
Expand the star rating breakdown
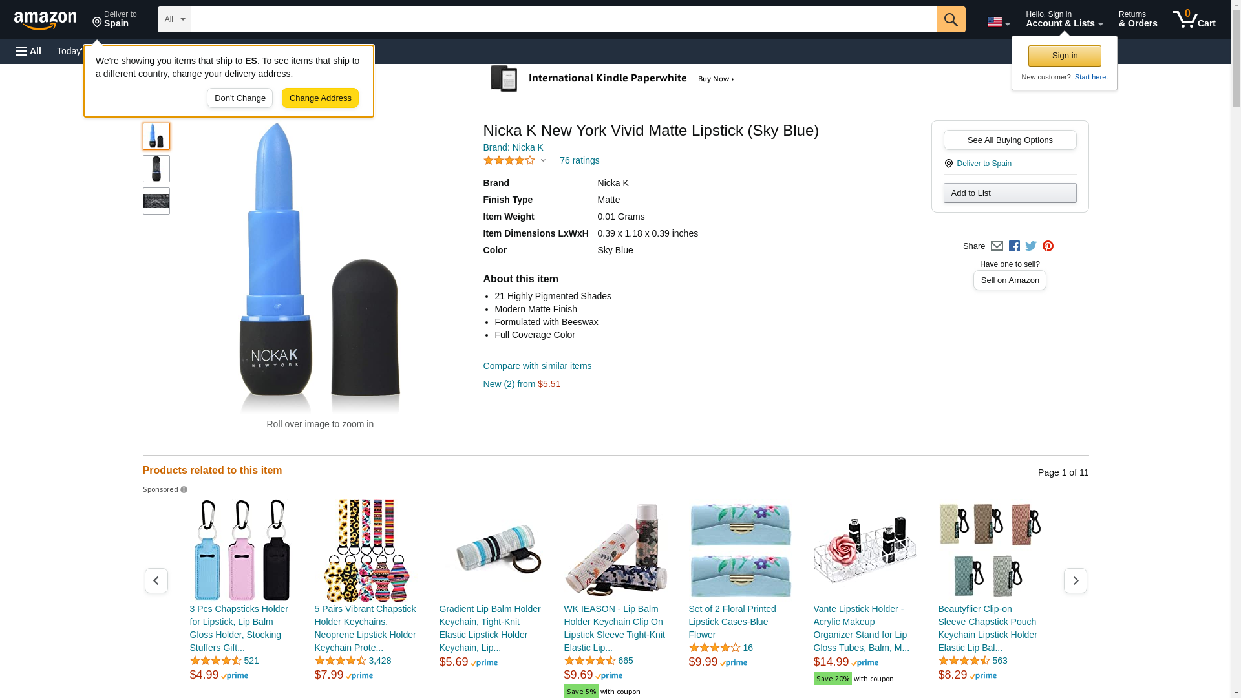pos(514,160)
